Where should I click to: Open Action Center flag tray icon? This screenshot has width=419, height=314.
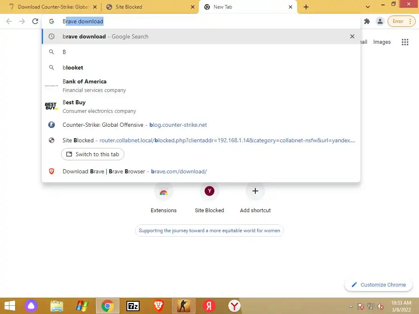pyautogui.click(x=361, y=306)
